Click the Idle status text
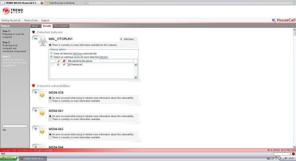The image size is (296, 161). point(4,130)
